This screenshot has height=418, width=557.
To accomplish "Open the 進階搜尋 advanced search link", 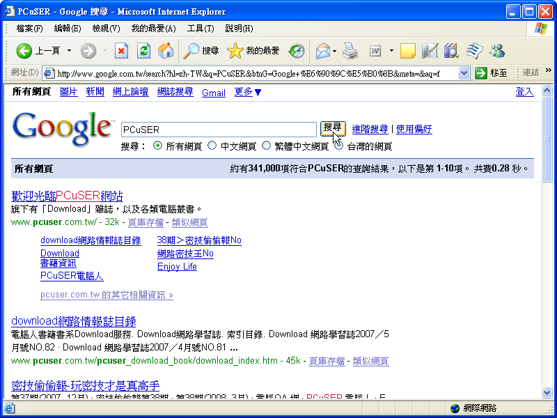I will pyautogui.click(x=370, y=129).
